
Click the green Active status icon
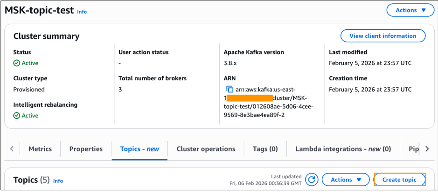point(17,63)
